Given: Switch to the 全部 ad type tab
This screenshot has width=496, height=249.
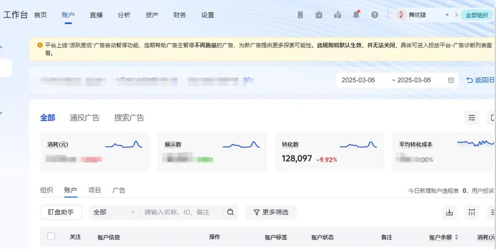Looking at the screenshot, I should [48, 117].
